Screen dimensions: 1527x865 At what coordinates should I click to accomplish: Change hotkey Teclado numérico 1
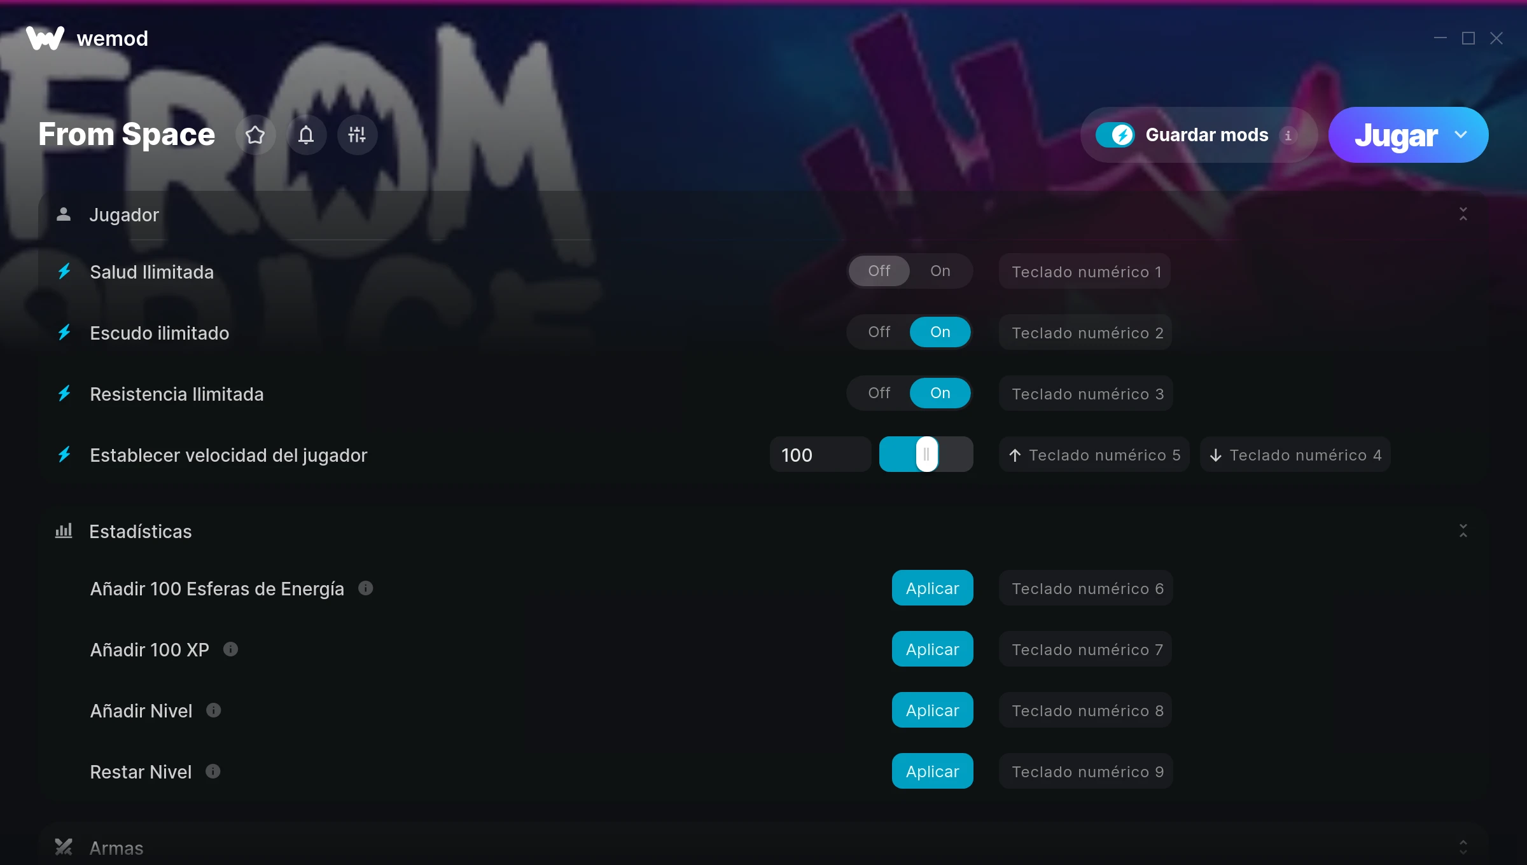tap(1085, 272)
